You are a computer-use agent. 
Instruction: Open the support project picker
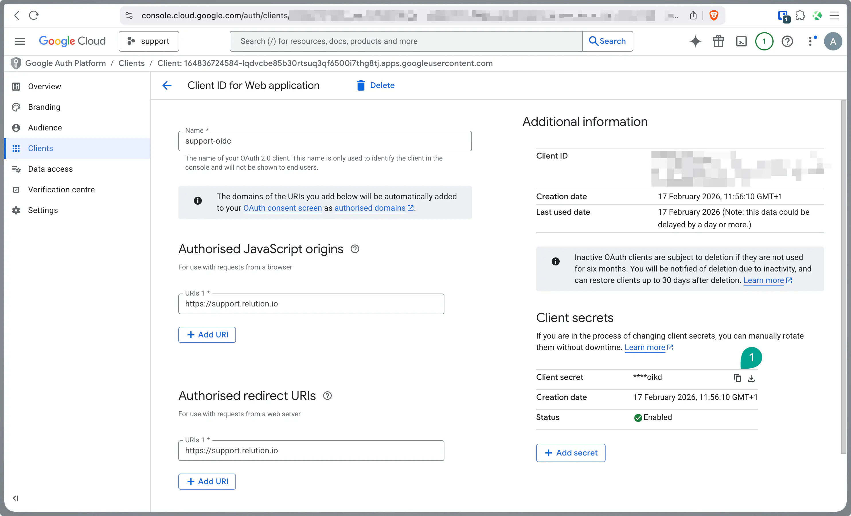click(x=149, y=41)
